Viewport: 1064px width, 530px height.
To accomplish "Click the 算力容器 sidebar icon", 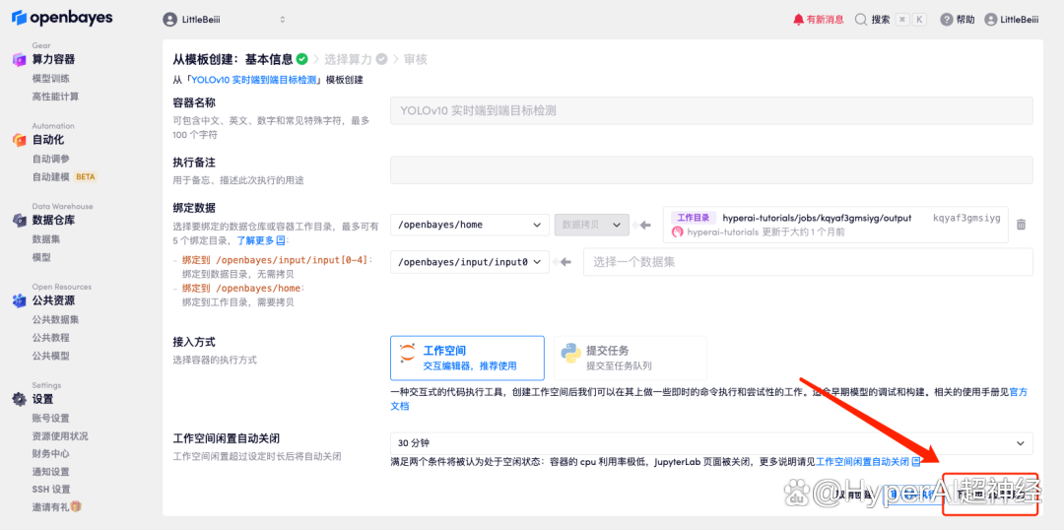I will tap(19, 60).
